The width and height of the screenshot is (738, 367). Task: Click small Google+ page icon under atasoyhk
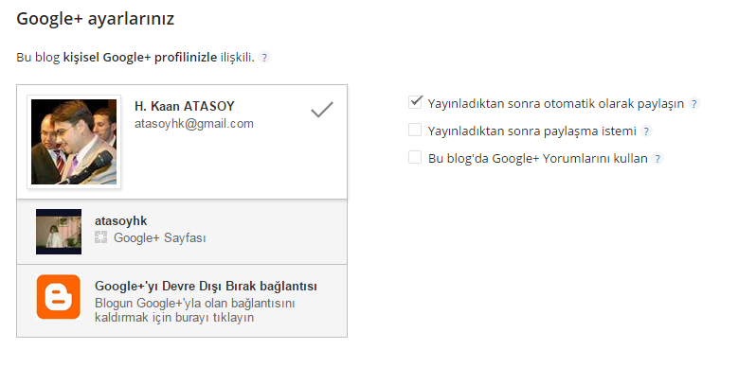pyautogui.click(x=100, y=237)
